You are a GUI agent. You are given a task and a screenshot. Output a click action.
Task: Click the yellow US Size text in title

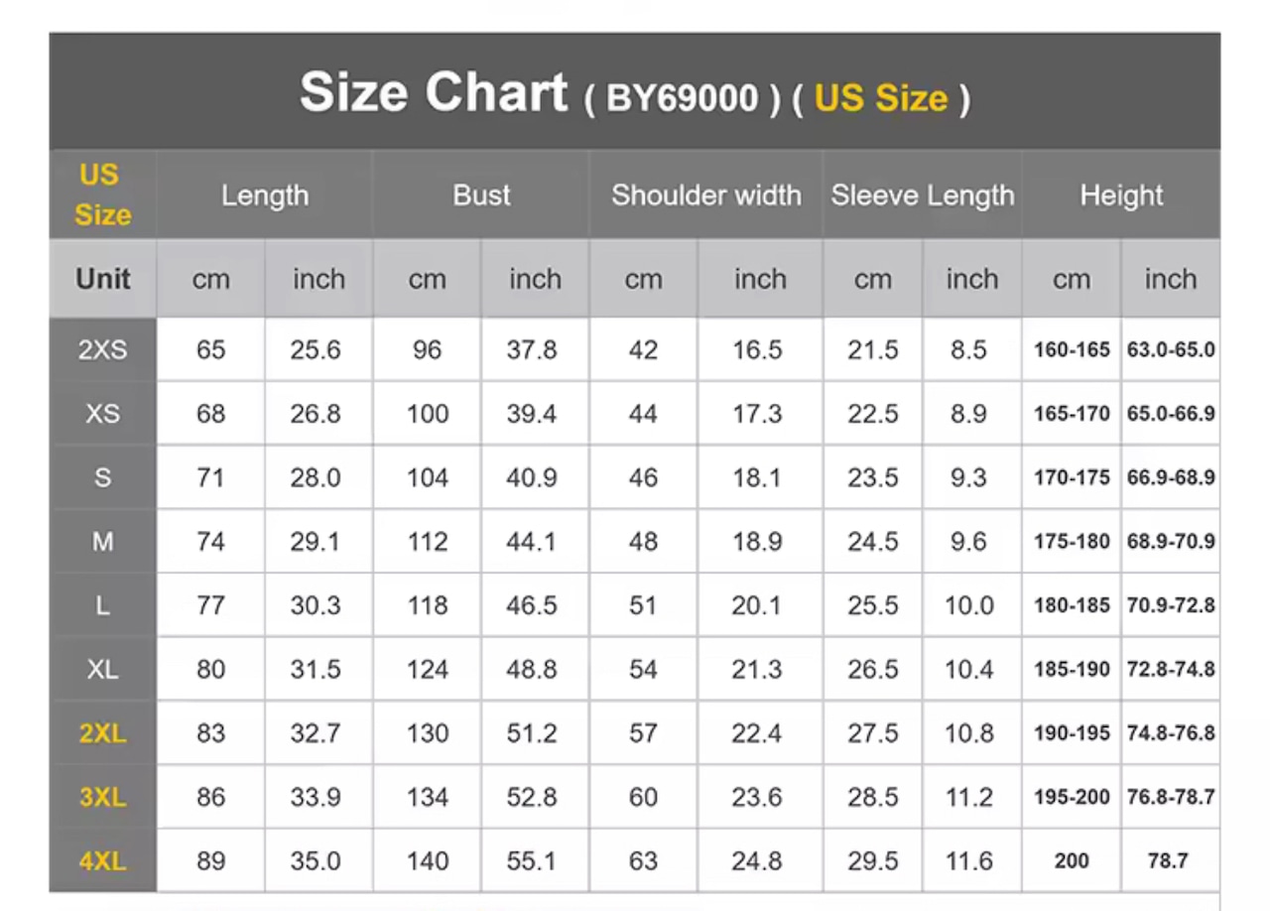(x=881, y=98)
